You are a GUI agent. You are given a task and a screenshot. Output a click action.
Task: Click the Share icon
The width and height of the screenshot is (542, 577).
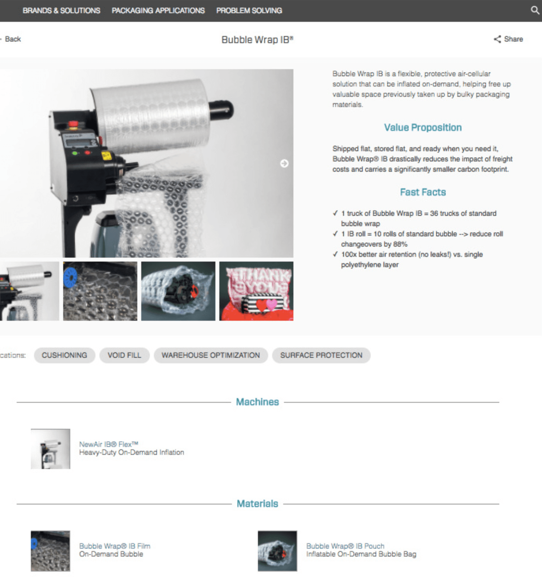pos(497,39)
